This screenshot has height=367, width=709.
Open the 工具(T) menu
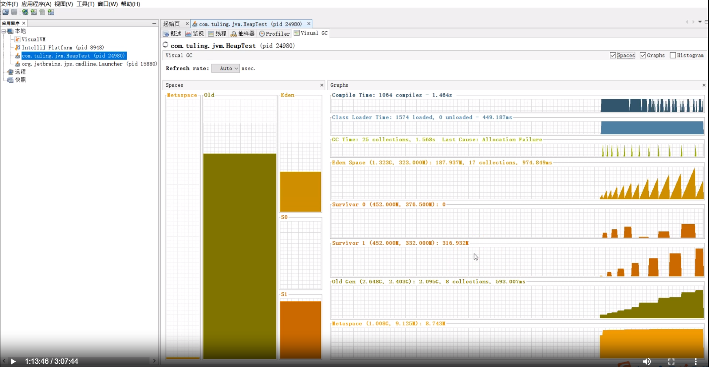[x=85, y=4]
